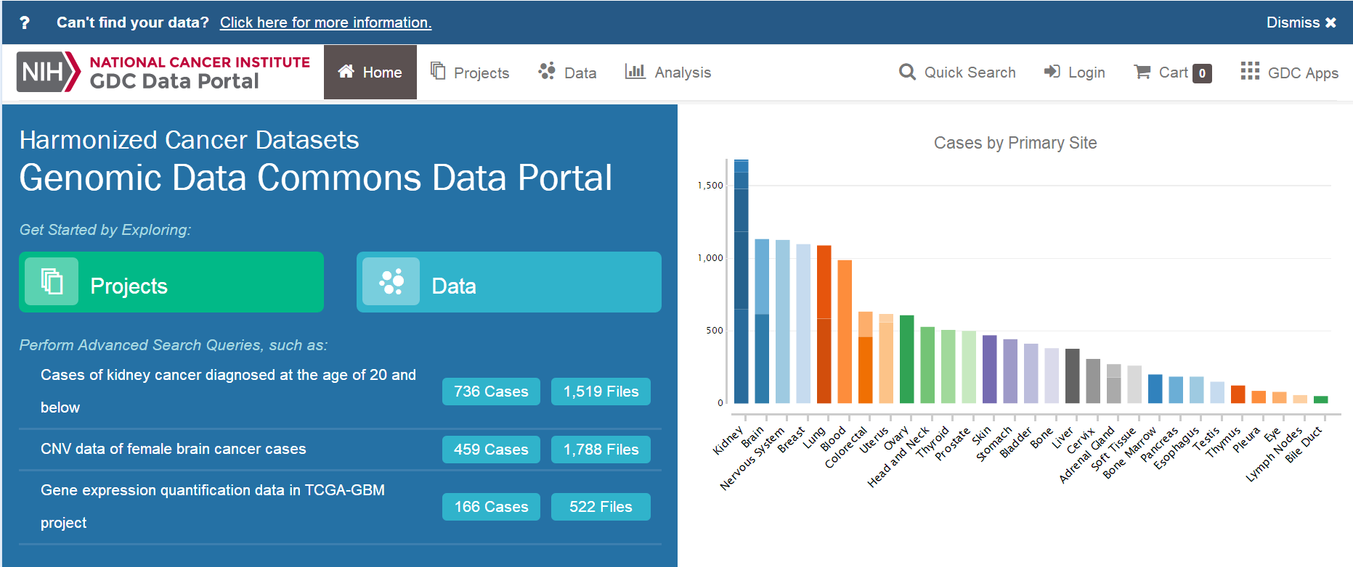Image resolution: width=1353 pixels, height=567 pixels.
Task: Select the green Bile Duct bar
Action: coord(1320,400)
